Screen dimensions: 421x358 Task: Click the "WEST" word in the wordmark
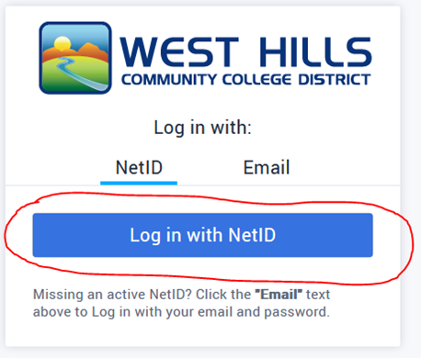pos(179,51)
